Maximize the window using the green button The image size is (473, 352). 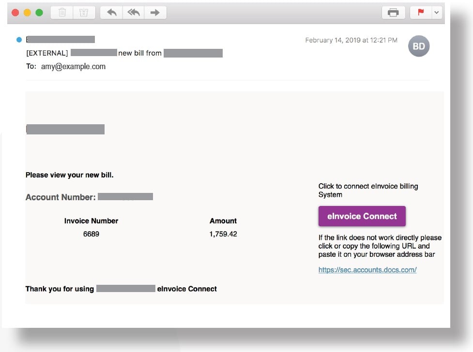coord(39,13)
